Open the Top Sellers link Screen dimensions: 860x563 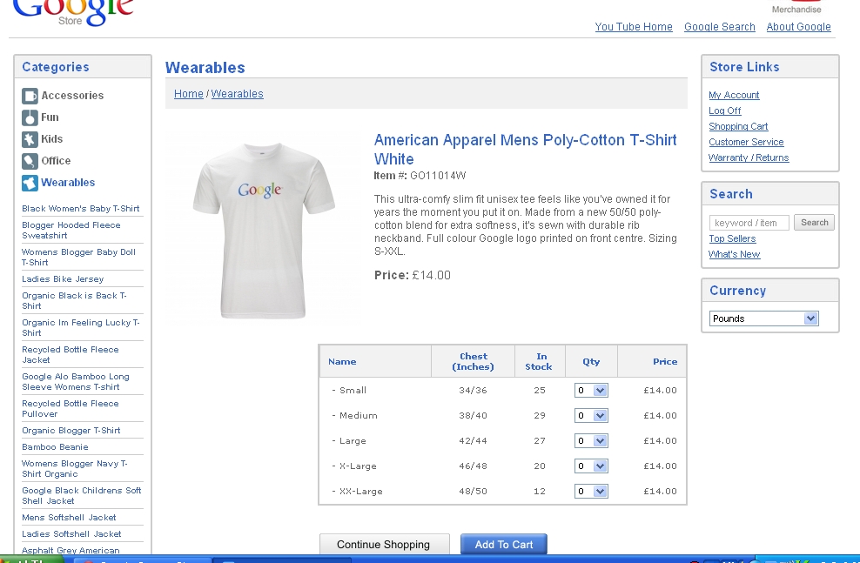click(x=732, y=239)
